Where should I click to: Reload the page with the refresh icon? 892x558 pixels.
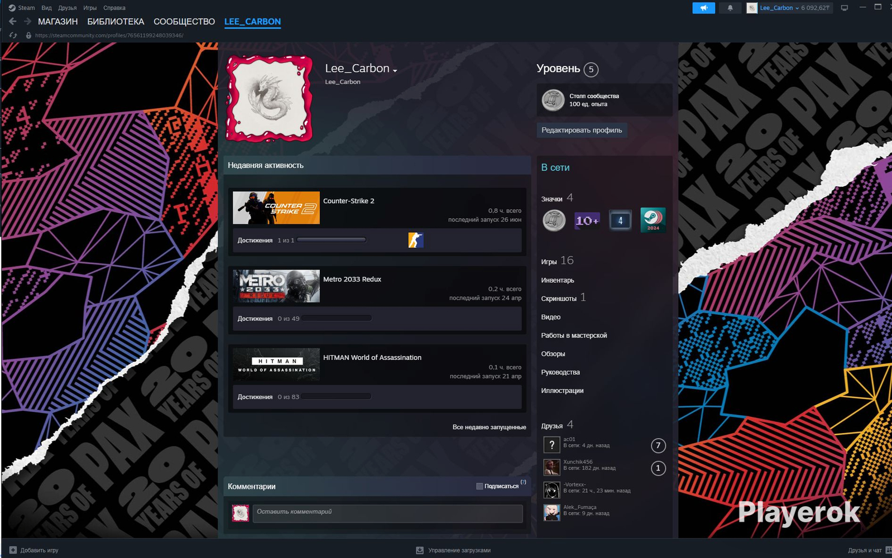pos(13,35)
